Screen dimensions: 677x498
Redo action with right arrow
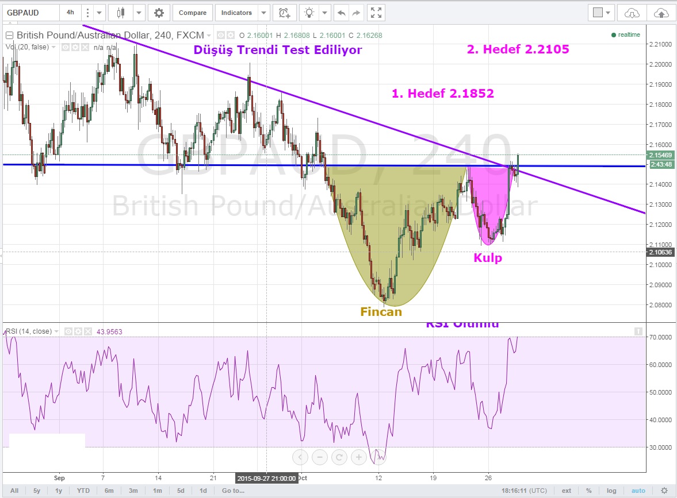click(357, 12)
